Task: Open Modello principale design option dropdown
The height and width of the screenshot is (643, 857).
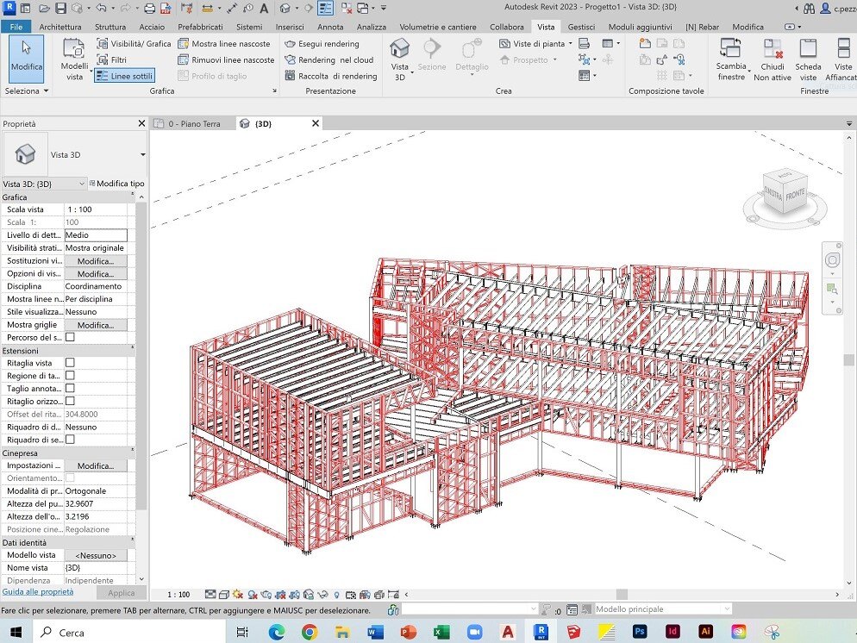Action: pos(663,609)
